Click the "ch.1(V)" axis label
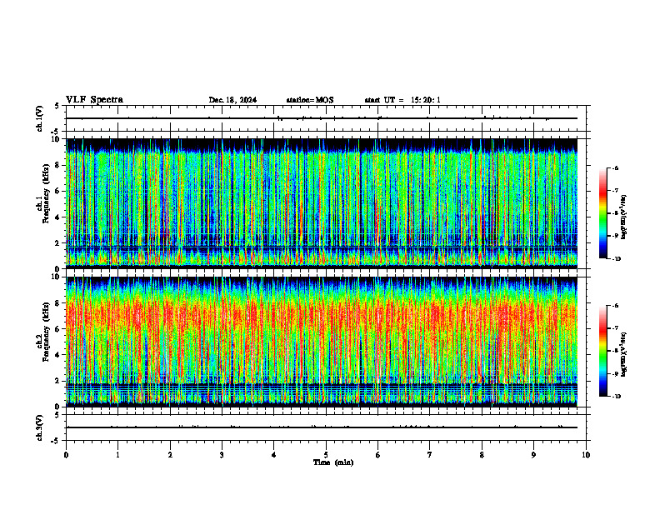Image resolution: width=660 pixels, height=510 pixels. (39, 118)
